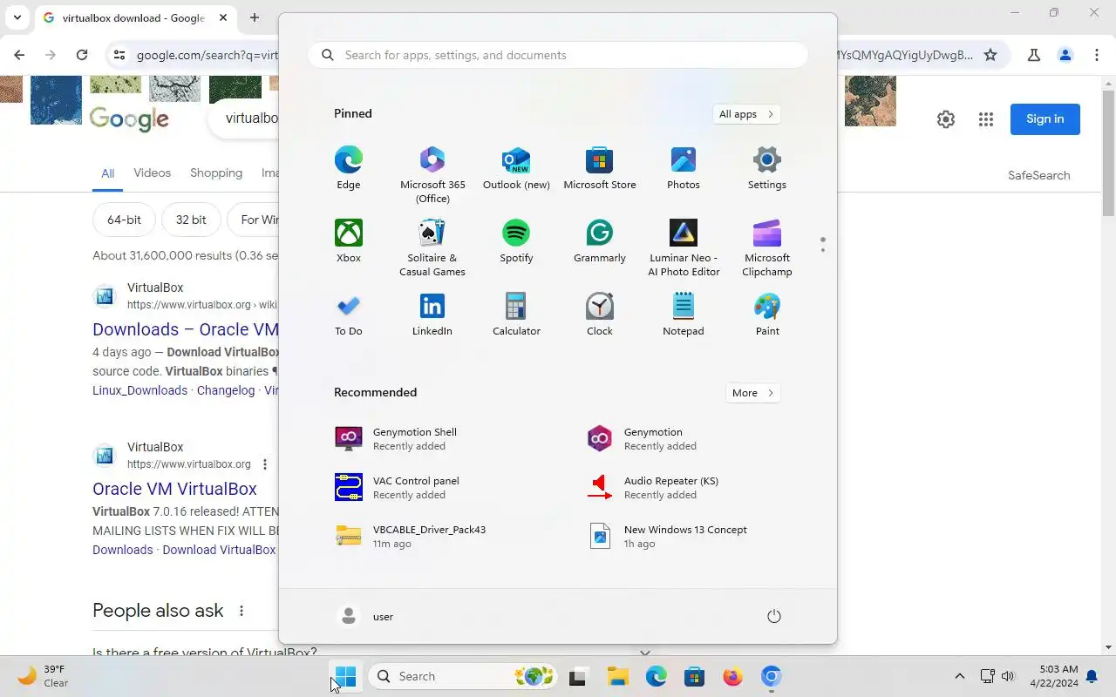The width and height of the screenshot is (1116, 697).
Task: Open the notification bell
Action: pos(1092,676)
